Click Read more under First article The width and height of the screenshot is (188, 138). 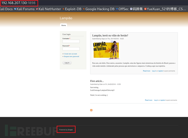point(148,100)
